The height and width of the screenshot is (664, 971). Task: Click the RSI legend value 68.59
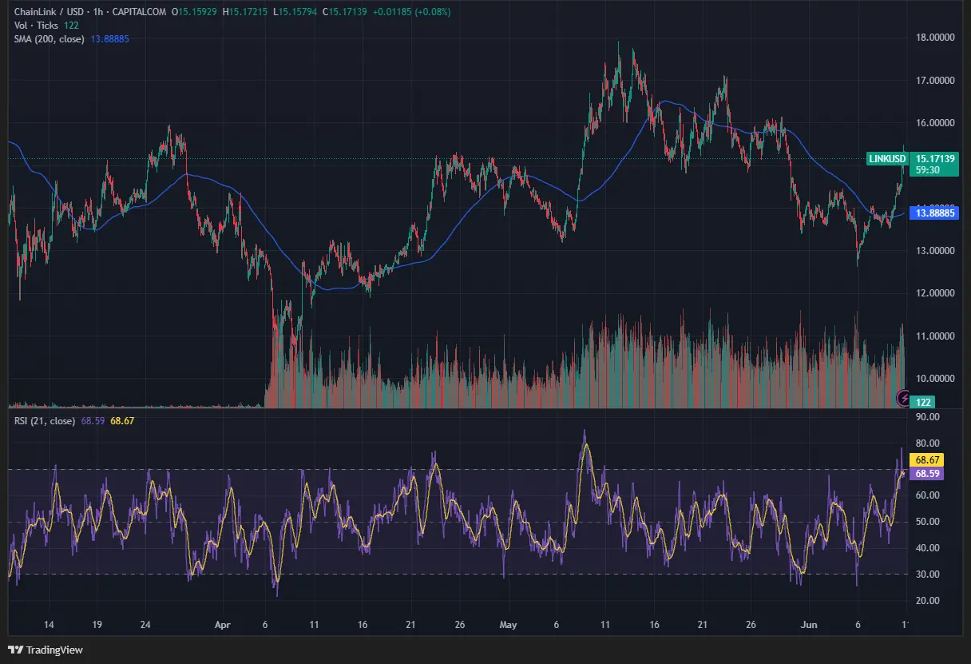pos(93,420)
